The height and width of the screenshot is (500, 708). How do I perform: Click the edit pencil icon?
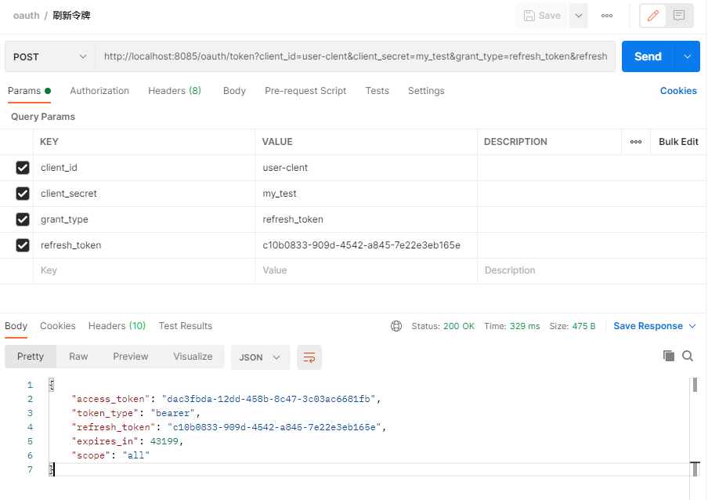[x=652, y=16]
